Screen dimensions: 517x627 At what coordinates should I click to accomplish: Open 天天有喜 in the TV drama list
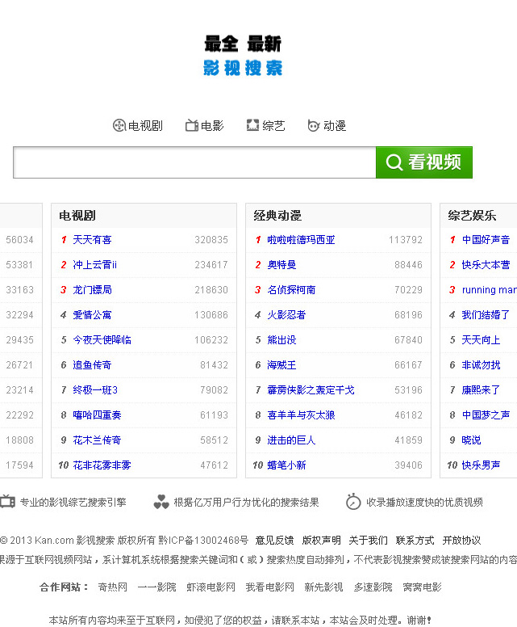click(92, 240)
